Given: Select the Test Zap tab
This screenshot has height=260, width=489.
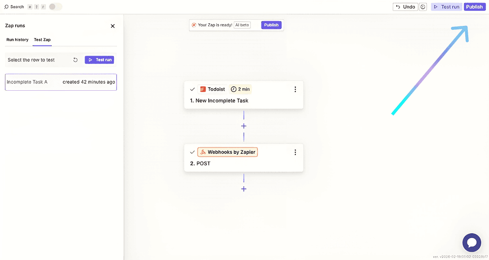Looking at the screenshot, I should tap(42, 40).
